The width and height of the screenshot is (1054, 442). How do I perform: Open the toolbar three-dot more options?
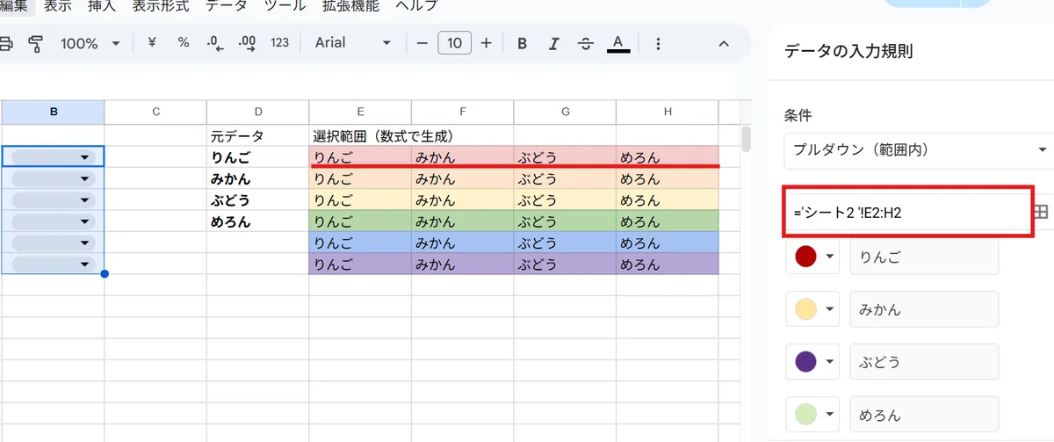click(659, 42)
